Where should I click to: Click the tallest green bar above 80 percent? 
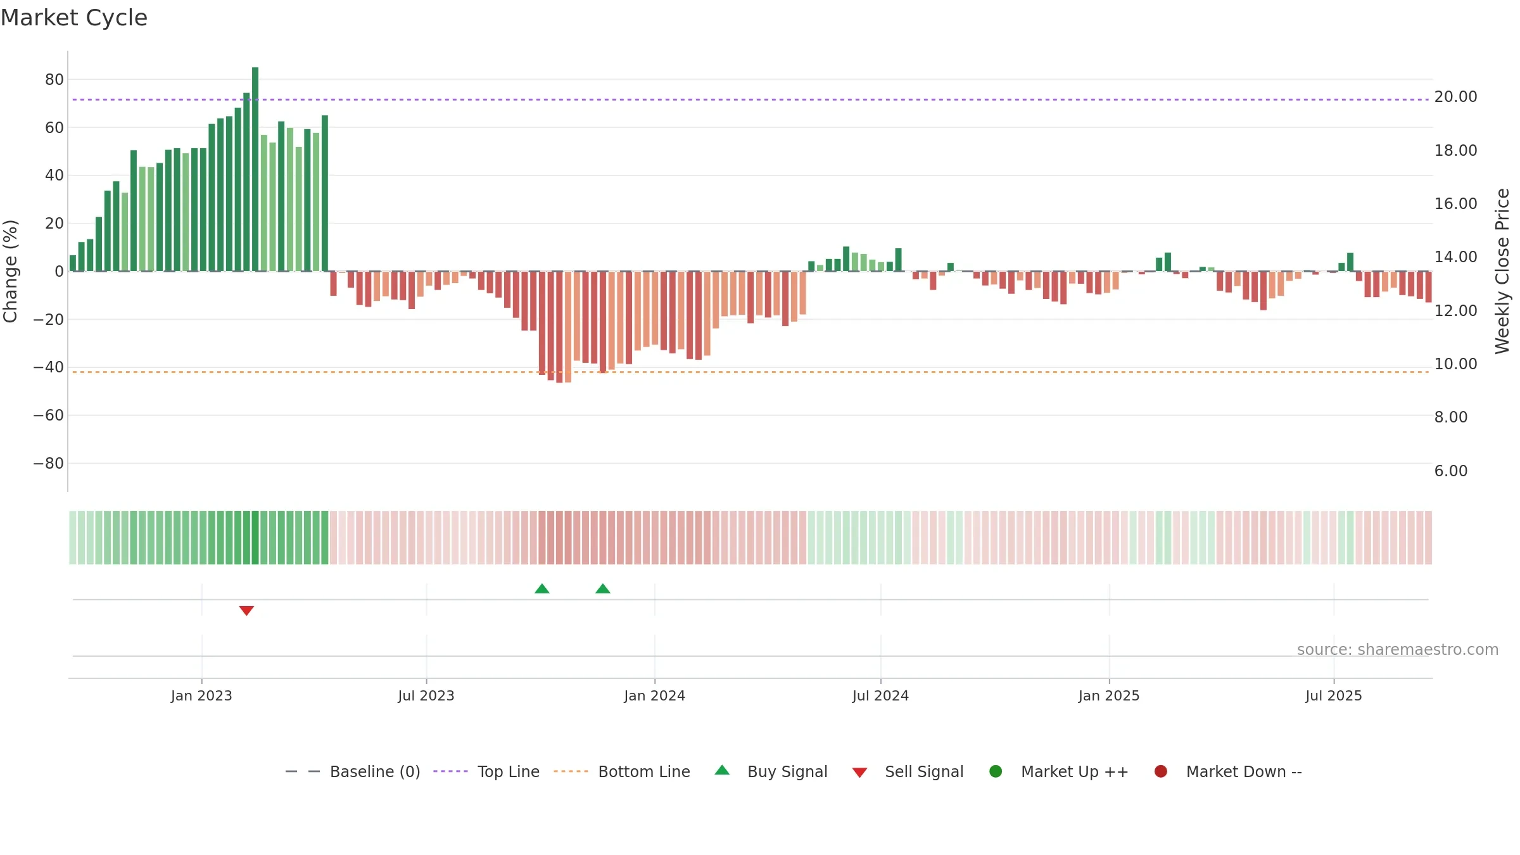255,169
